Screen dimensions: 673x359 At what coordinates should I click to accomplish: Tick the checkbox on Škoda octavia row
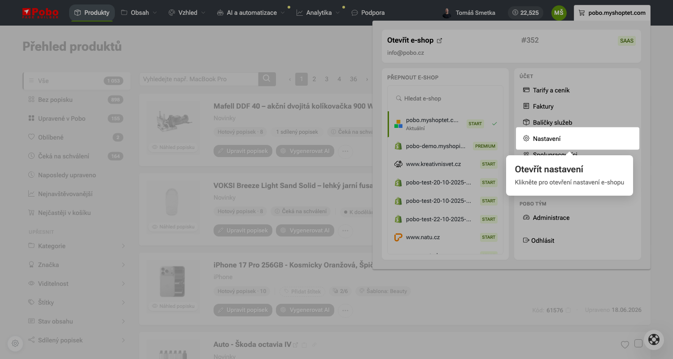click(638, 344)
